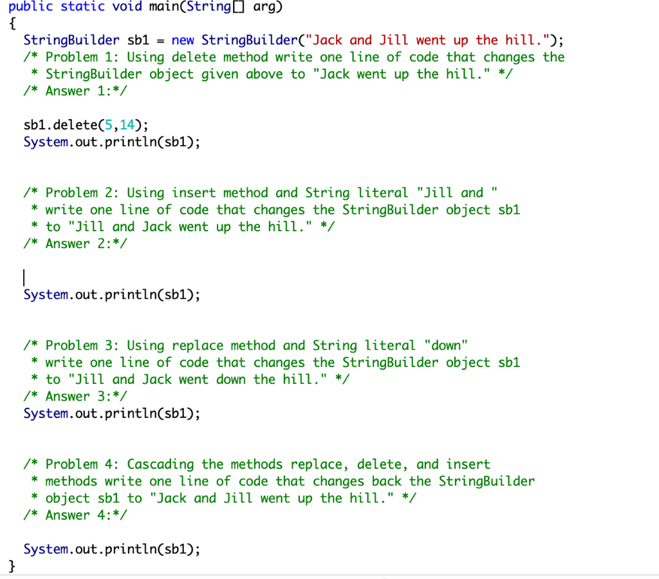Select the numeric argument 14 in delete call
This screenshot has height=579, width=659.
(x=129, y=125)
